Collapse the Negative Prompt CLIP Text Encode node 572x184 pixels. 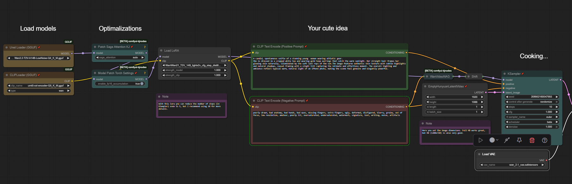(x=254, y=101)
